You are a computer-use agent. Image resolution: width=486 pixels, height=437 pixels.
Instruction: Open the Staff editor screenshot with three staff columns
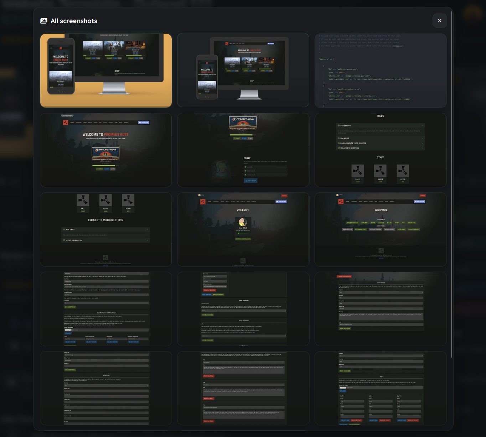(x=380, y=388)
